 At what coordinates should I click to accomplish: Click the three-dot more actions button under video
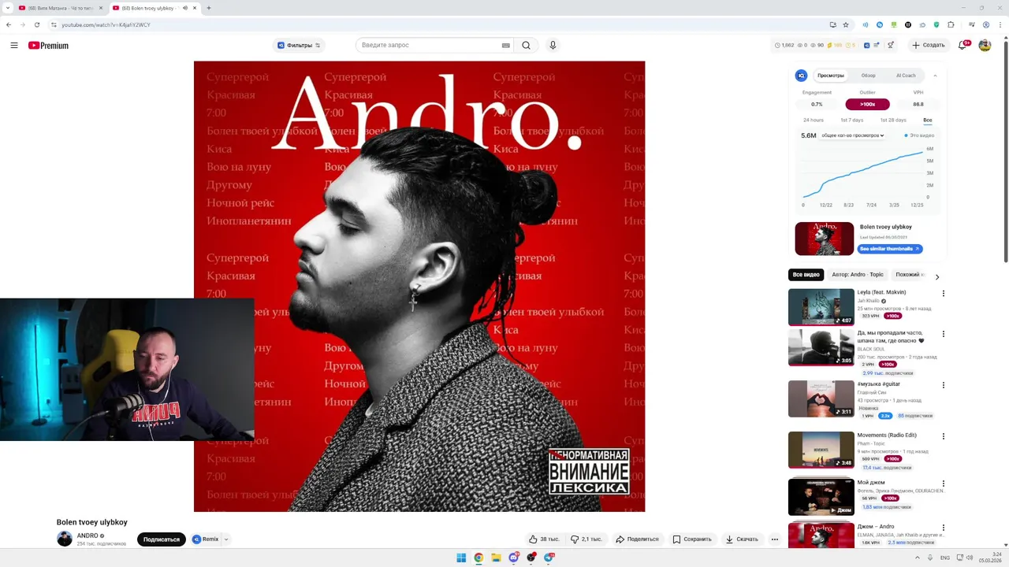click(775, 539)
